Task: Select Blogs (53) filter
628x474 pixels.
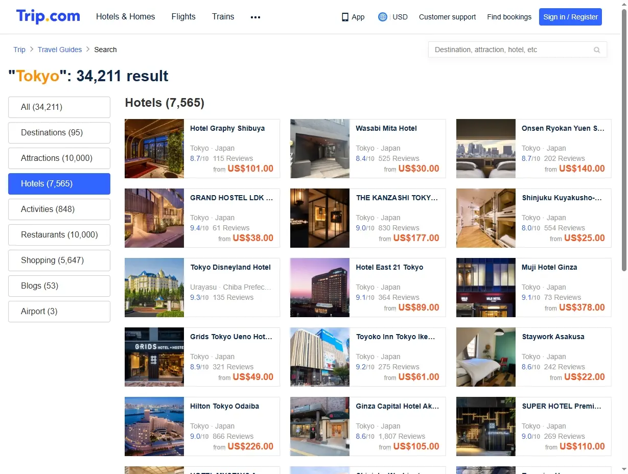Action: pos(59,286)
